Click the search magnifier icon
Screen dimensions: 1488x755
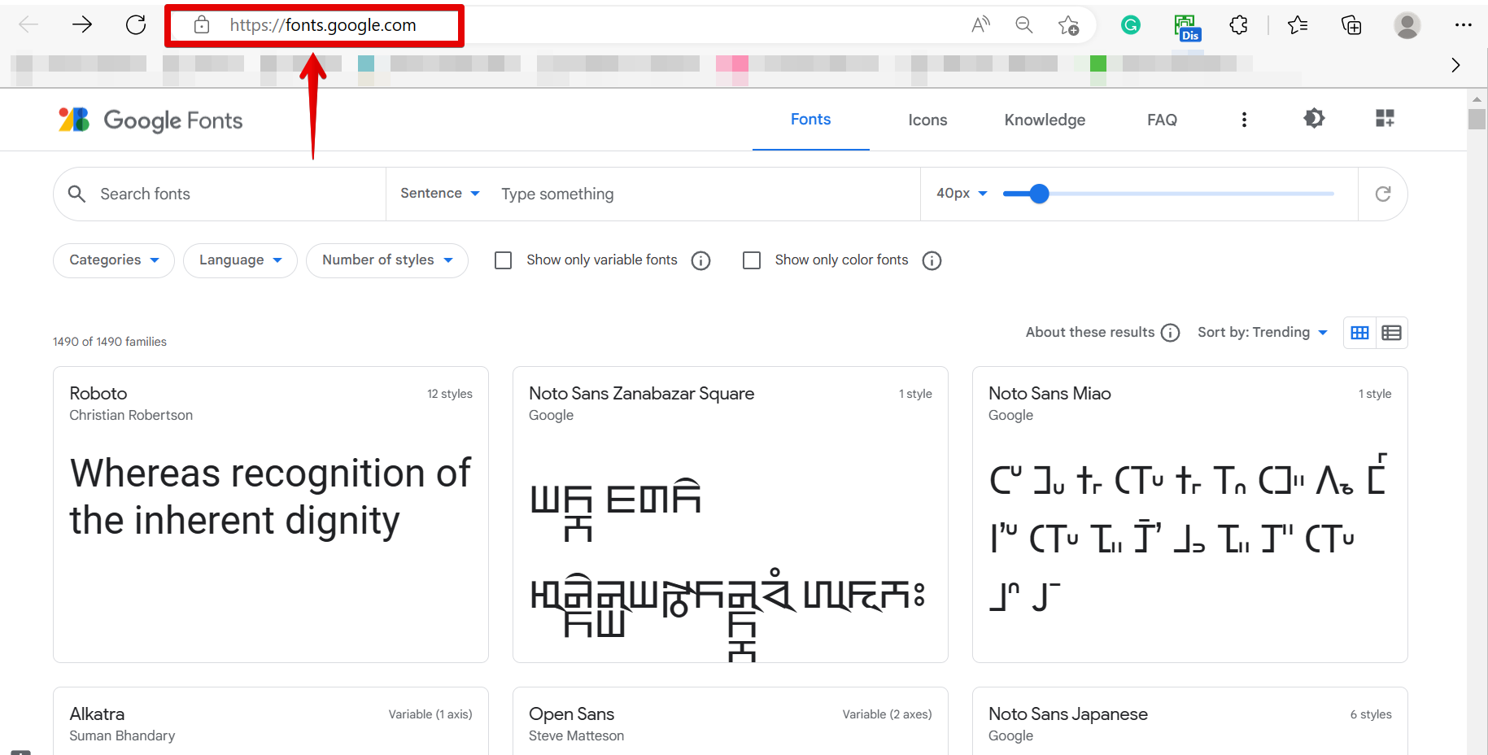tap(76, 194)
